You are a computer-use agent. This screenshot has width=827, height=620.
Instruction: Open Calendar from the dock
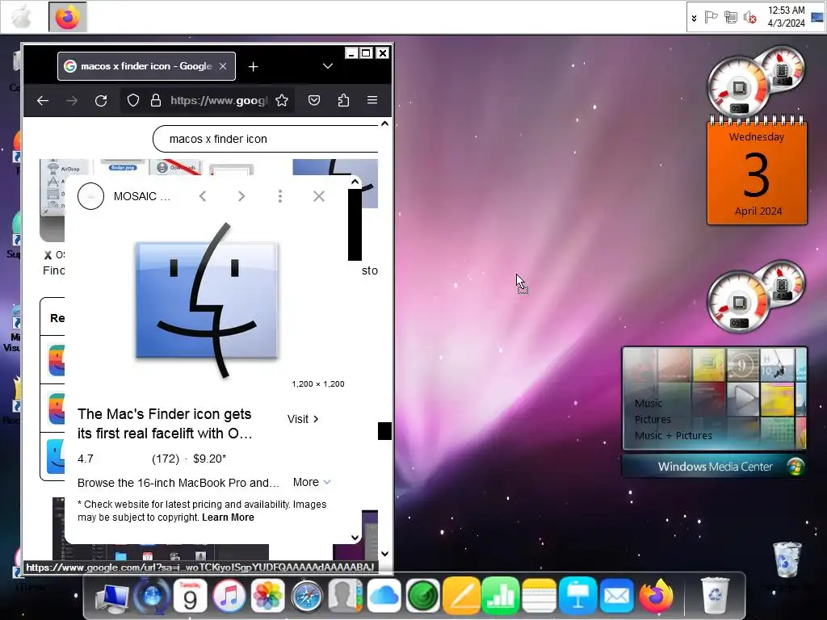(x=190, y=596)
